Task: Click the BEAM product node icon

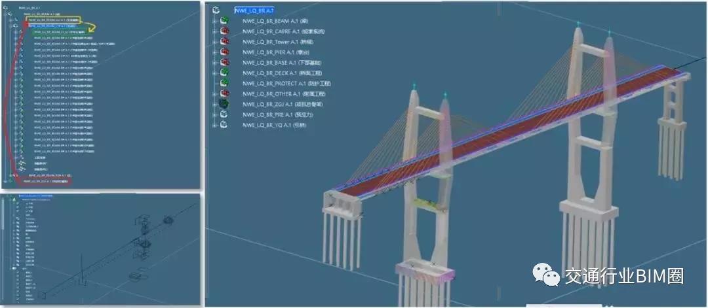Action: pyautogui.click(x=224, y=21)
